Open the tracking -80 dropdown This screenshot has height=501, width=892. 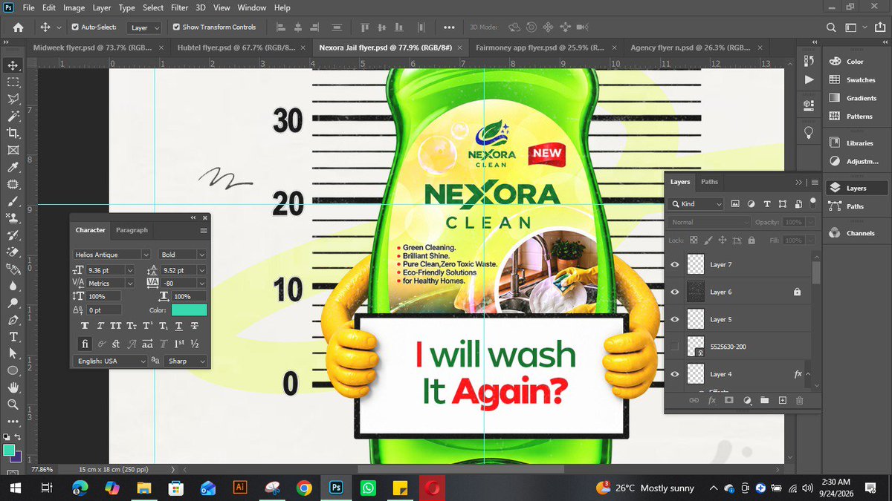pyautogui.click(x=201, y=284)
